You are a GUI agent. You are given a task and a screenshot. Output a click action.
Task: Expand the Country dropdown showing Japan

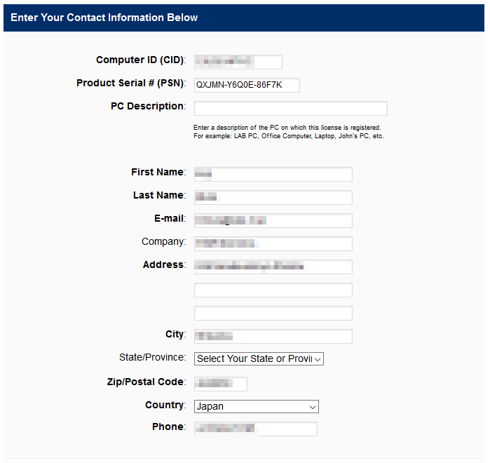click(x=256, y=406)
